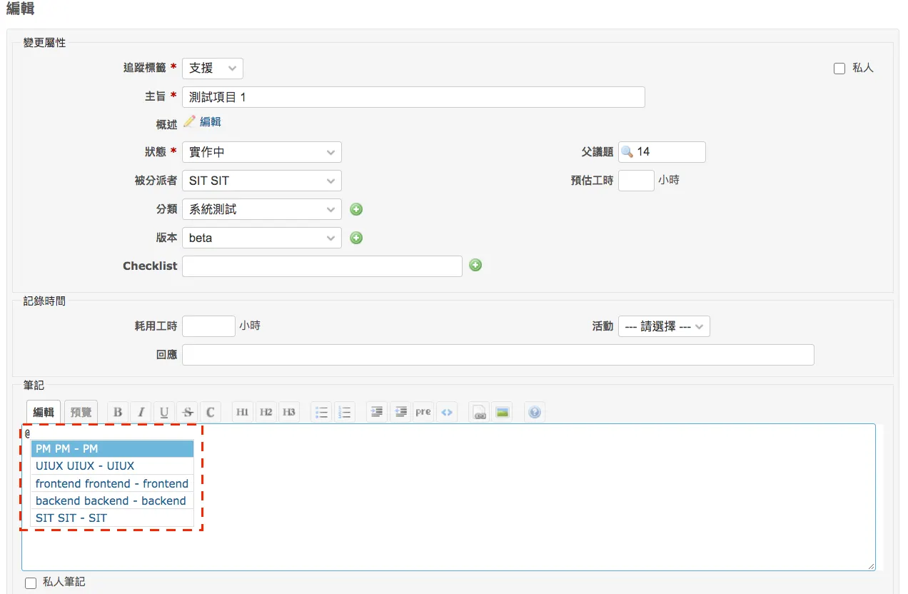Apply underline formatting in notes toolbar

[164, 412]
